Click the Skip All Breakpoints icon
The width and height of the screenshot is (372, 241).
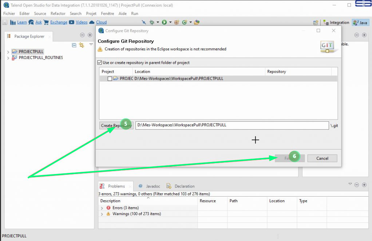[144, 22]
